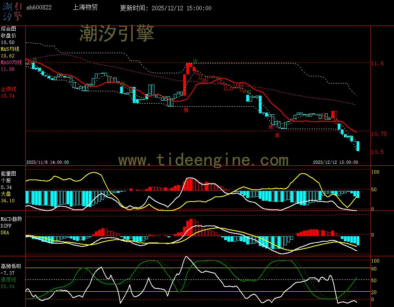Select the 个股 indicator in the 能量图 panel
Viewport: 394px width, 307px height.
click(6, 179)
